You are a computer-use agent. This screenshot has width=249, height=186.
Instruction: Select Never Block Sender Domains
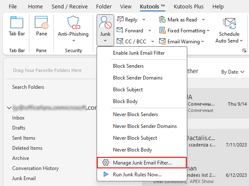point(142,126)
